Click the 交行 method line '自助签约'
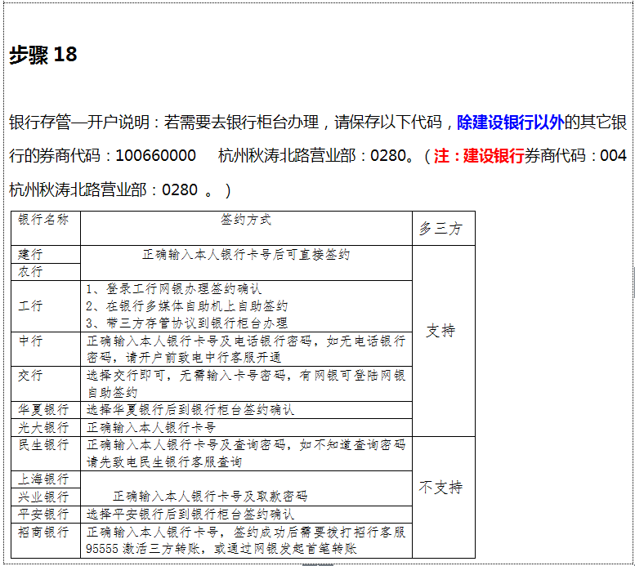Viewport: 635px width, 566px height. coord(112,392)
